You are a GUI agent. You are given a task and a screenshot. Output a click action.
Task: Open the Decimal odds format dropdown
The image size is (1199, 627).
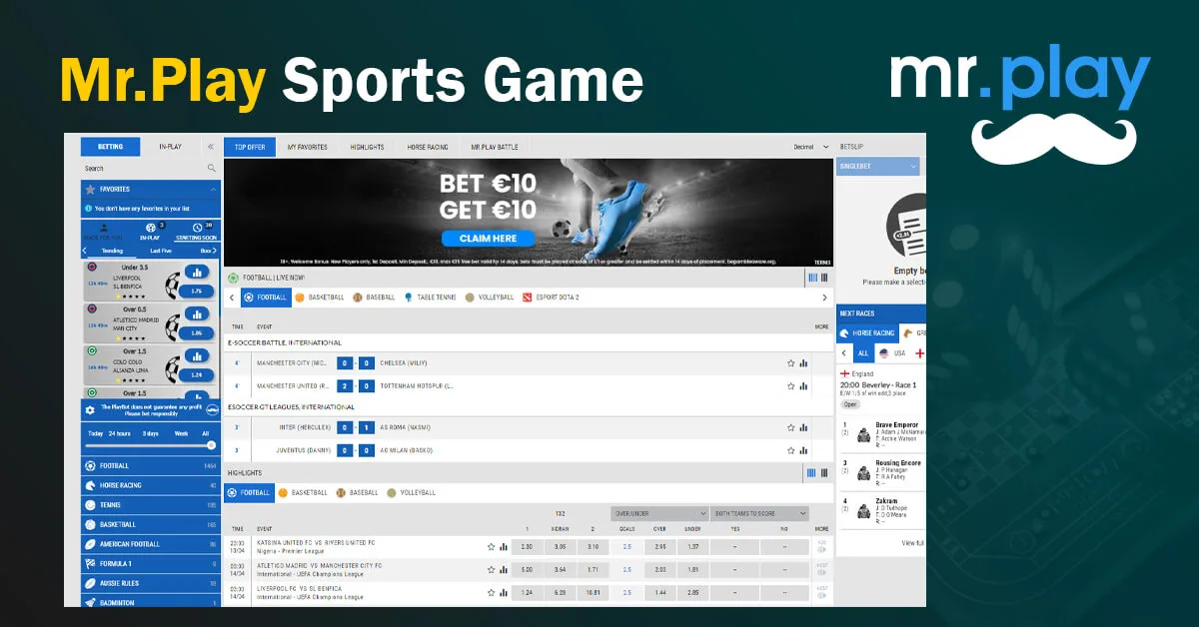tap(810, 147)
